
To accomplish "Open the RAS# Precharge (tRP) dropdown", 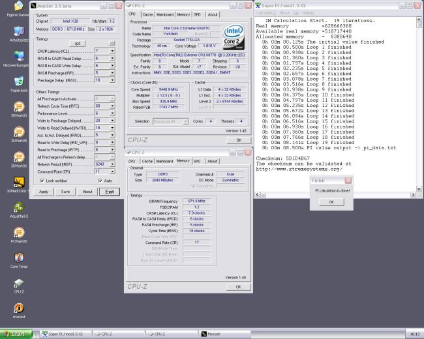I will [x=112, y=73].
